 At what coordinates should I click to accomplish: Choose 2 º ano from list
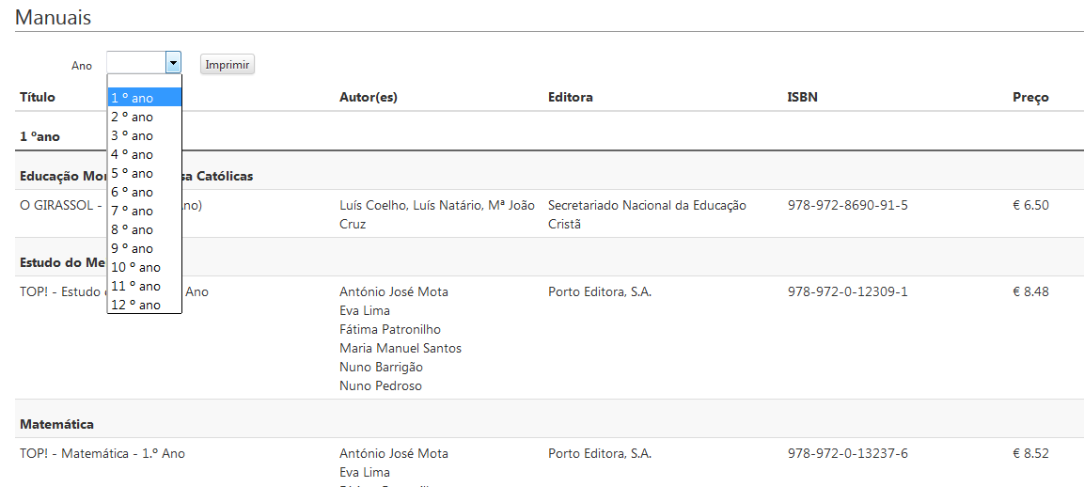[x=143, y=117]
